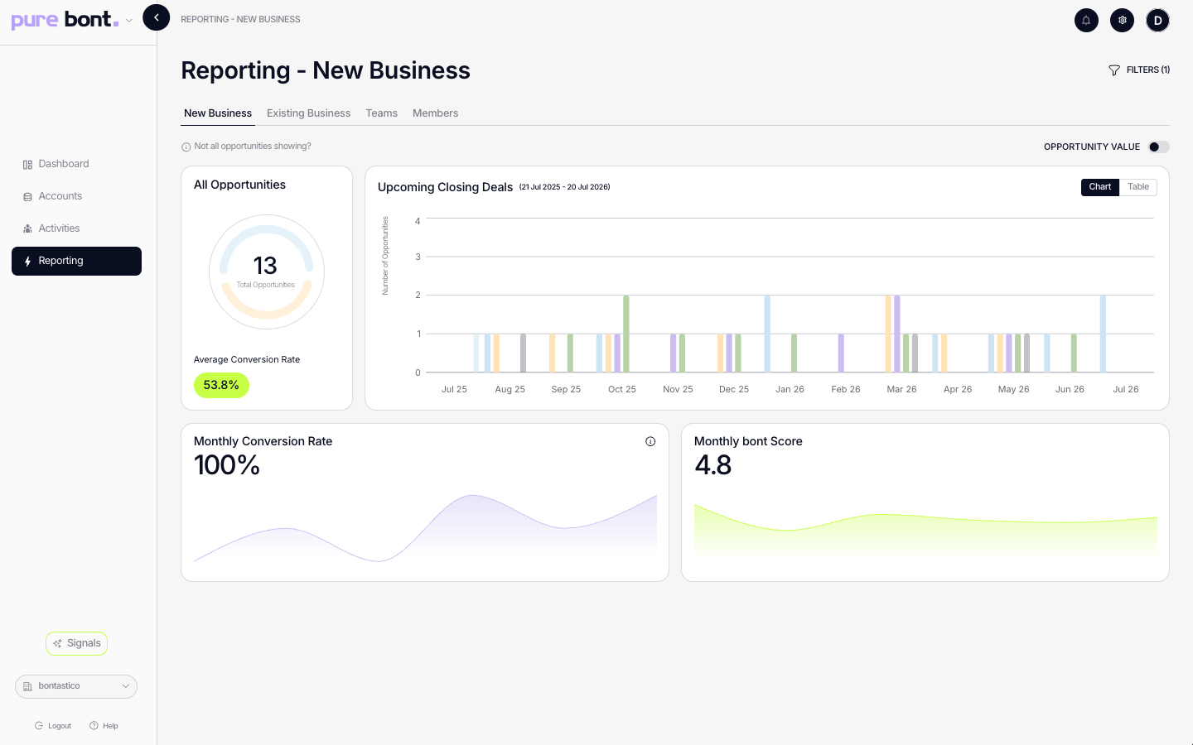The image size is (1193, 745).
Task: Open the pure bont logo dropdown chevron
Action: coord(129,21)
